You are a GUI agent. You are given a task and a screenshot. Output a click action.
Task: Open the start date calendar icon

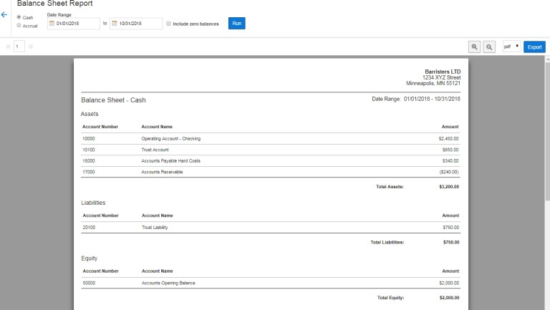click(52, 24)
